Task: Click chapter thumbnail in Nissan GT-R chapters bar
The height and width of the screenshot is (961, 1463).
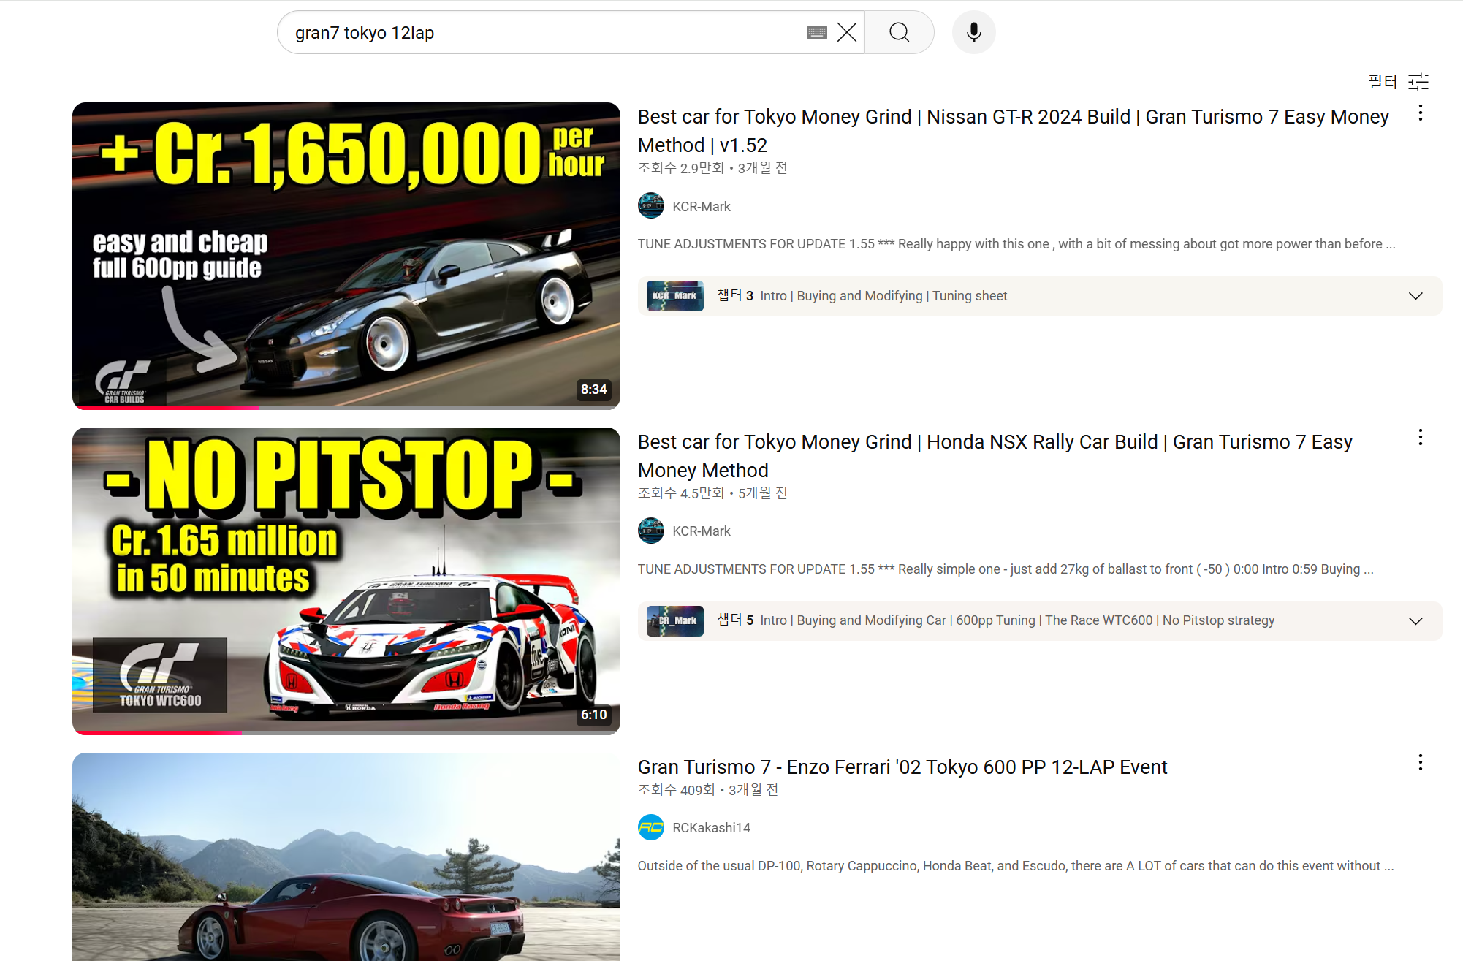Action: point(675,296)
